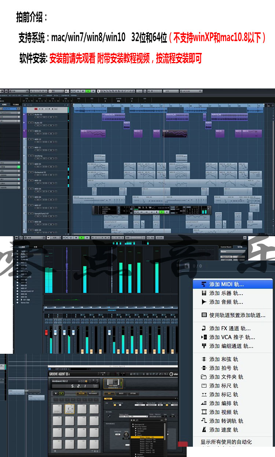Open the Pattern Library dropdown in Groove Agent
This screenshot has width=275, height=457.
pyautogui.click(x=133, y=416)
